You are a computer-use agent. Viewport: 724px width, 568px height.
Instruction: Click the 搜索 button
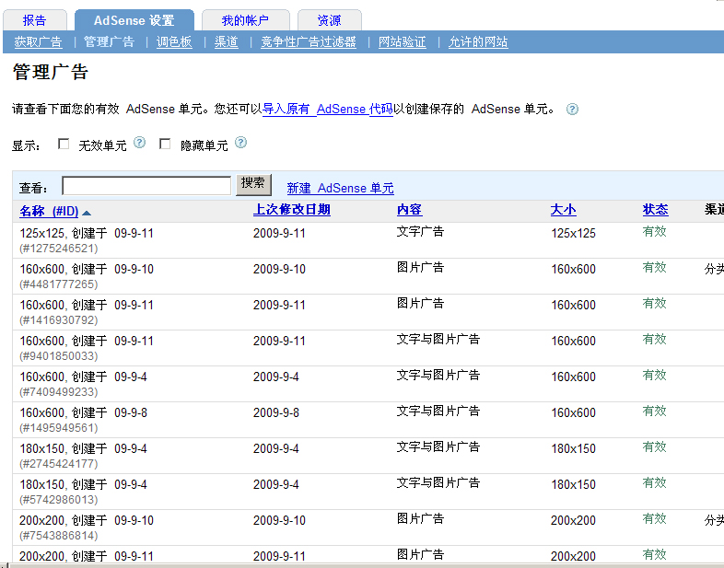(253, 183)
